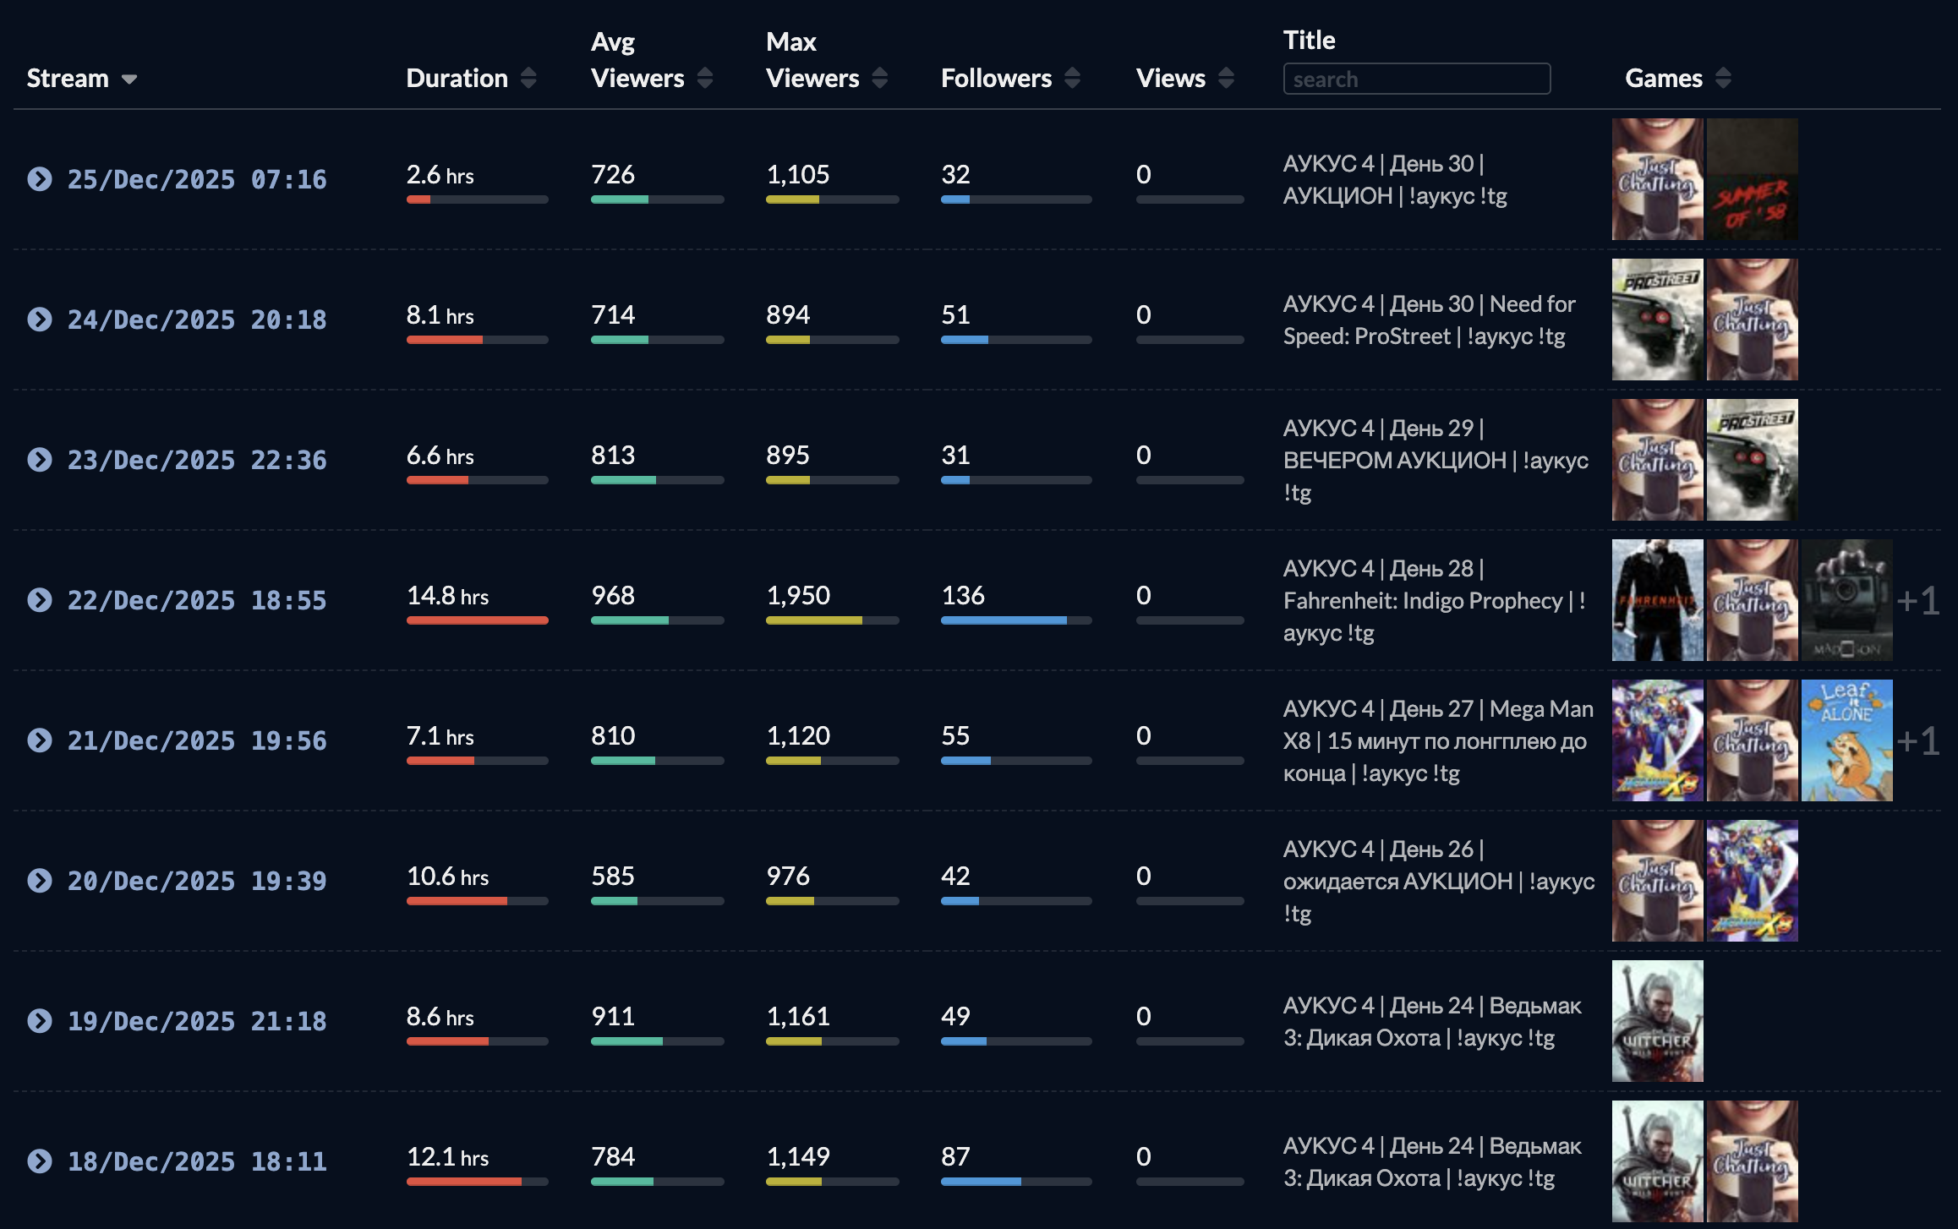Image resolution: width=1958 pixels, height=1229 pixels.
Task: Click Need for Speed ProStreet cover in 24/Dec row
Action: 1657,320
